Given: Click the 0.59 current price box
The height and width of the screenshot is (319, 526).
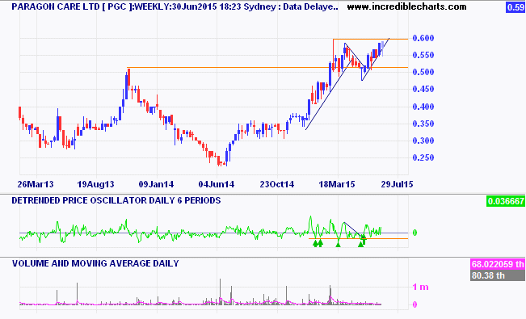Looking at the screenshot, I should point(515,7).
